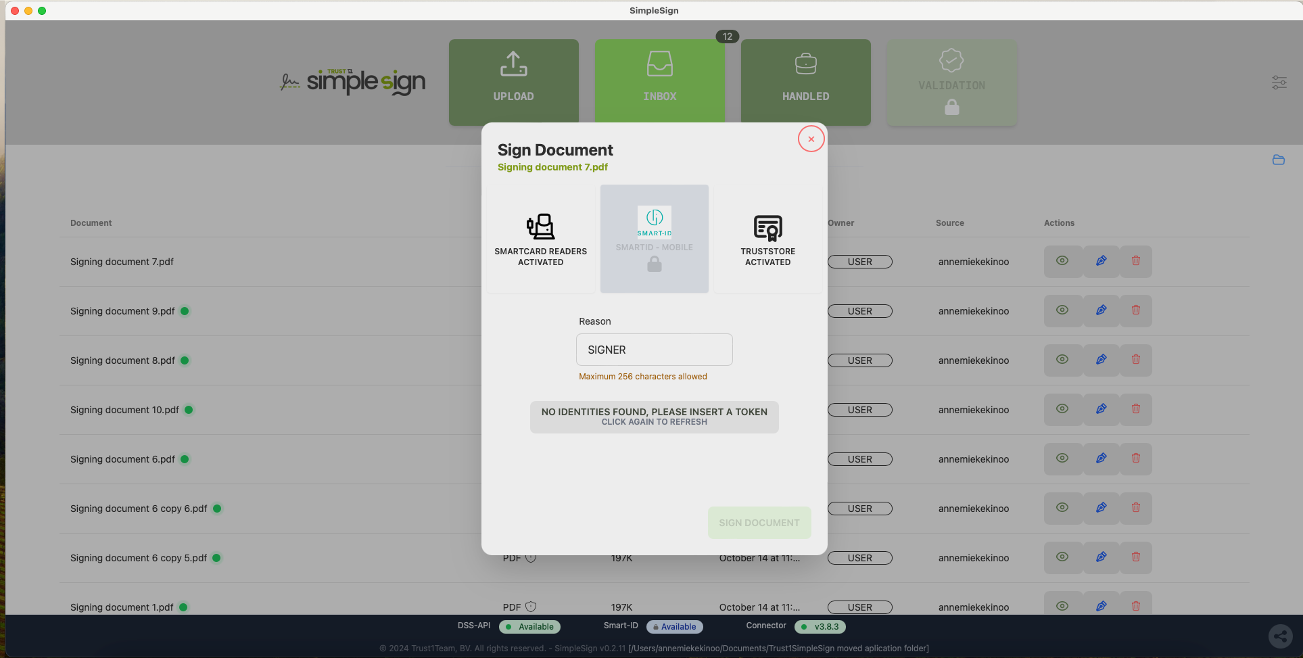View Signing document 6.pdf with eye icon

1063,459
